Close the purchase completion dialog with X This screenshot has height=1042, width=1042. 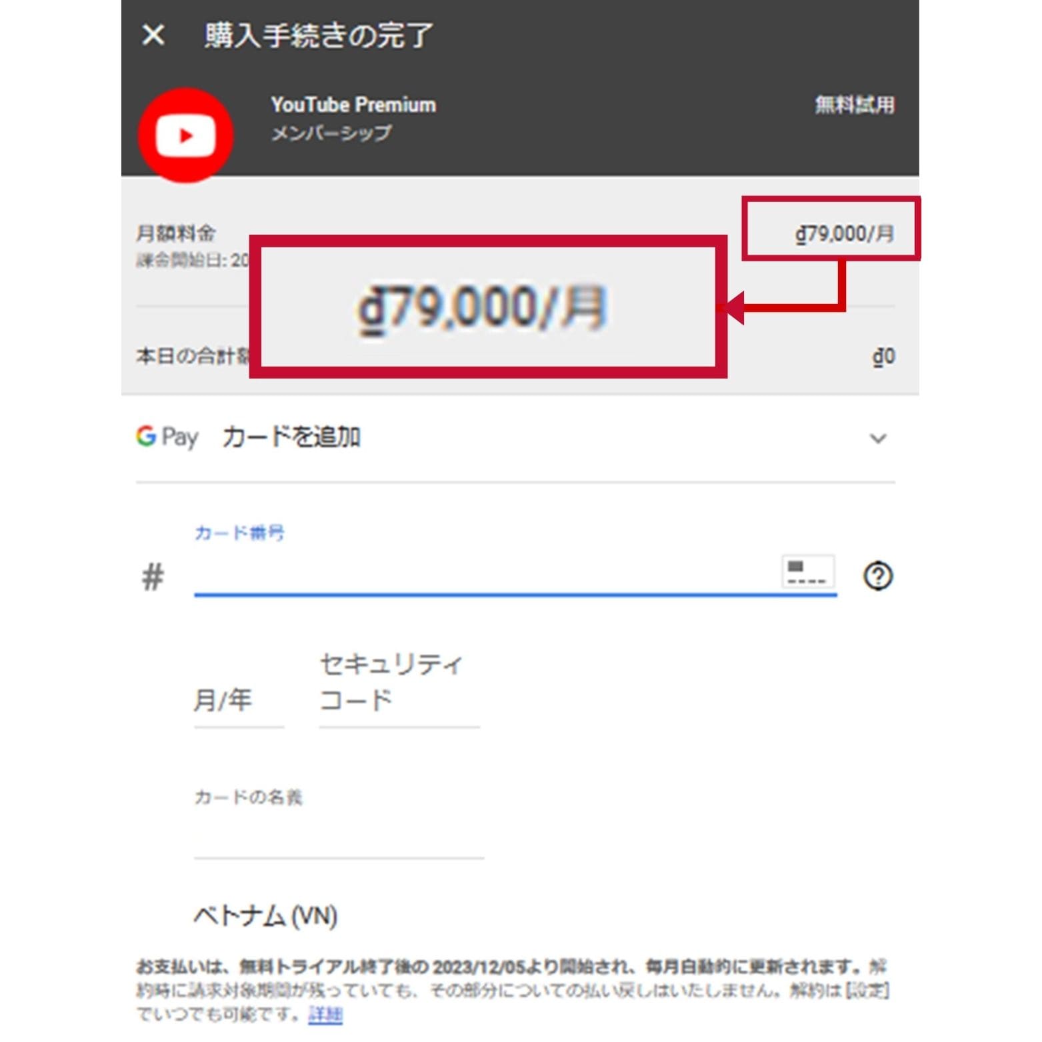pos(153,35)
